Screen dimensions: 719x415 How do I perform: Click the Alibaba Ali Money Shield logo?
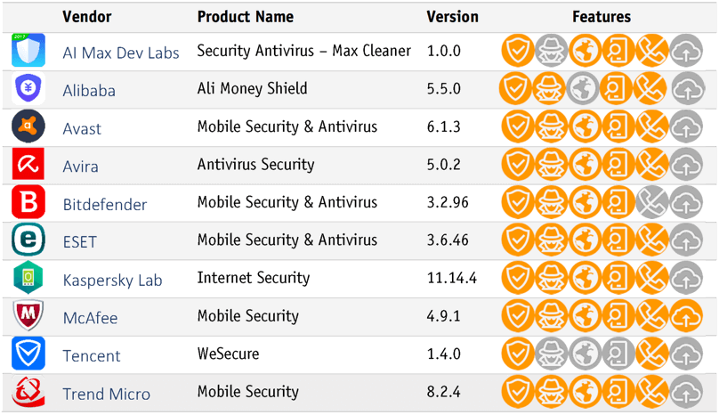point(28,89)
